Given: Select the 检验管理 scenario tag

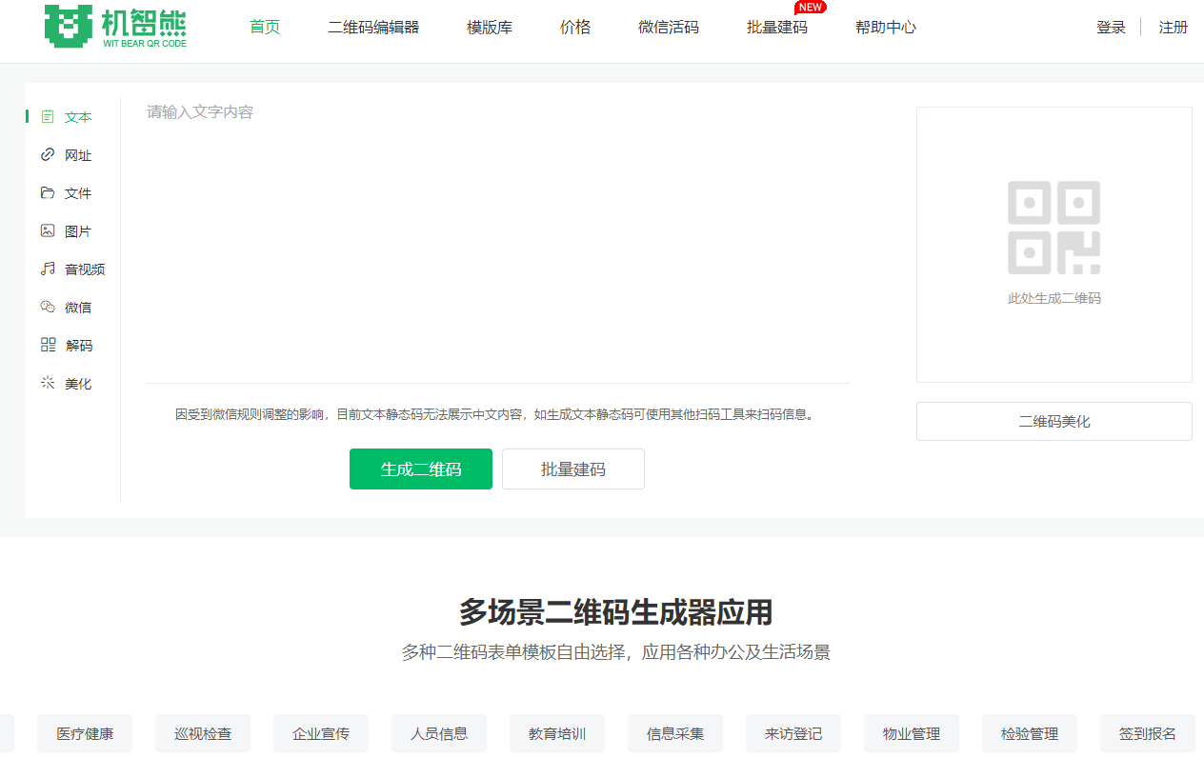Looking at the screenshot, I should tap(1030, 733).
